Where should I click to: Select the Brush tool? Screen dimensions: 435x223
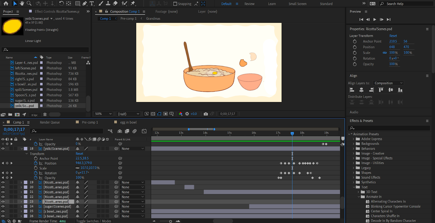coord(101,4)
